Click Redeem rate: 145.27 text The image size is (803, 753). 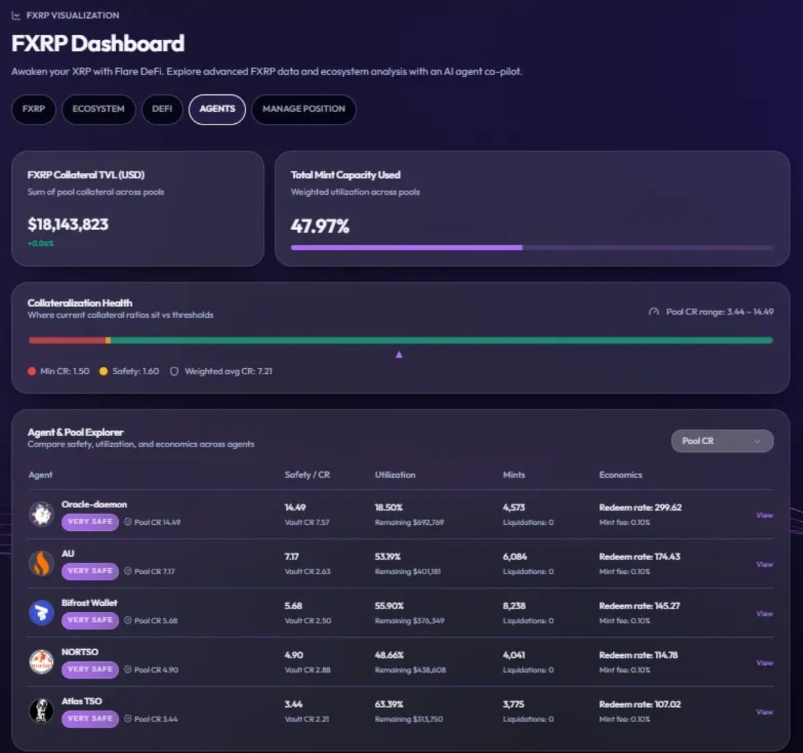pos(639,606)
